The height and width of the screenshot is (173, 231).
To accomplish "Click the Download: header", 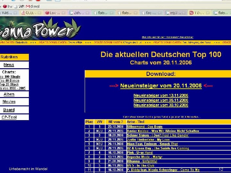I will (x=161, y=74).
